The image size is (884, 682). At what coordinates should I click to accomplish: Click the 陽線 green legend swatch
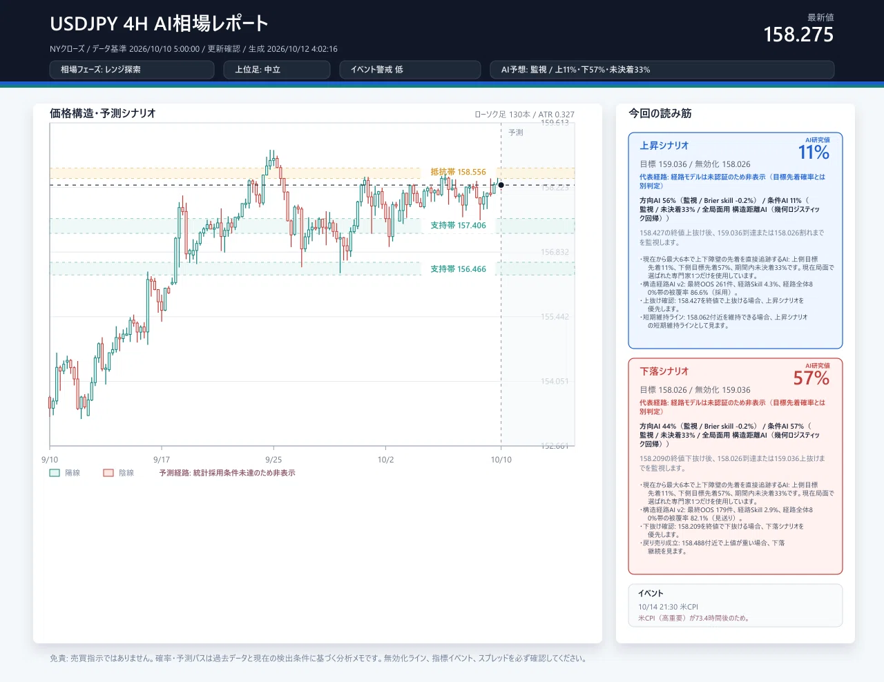click(55, 473)
